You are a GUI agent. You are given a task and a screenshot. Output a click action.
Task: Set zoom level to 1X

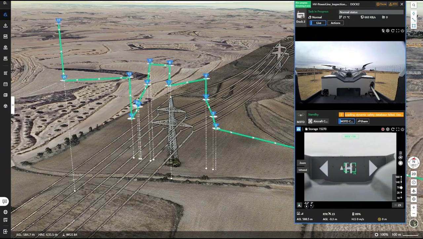pos(399,198)
